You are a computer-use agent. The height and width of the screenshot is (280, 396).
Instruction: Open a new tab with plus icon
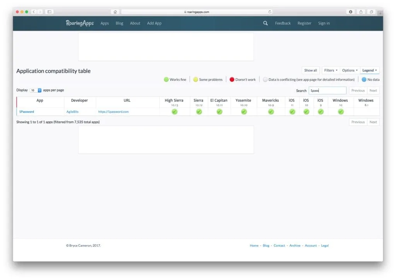click(380, 13)
